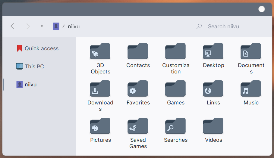This screenshot has height=158, width=274.
Task: Select the Videos folder
Action: click(213, 126)
